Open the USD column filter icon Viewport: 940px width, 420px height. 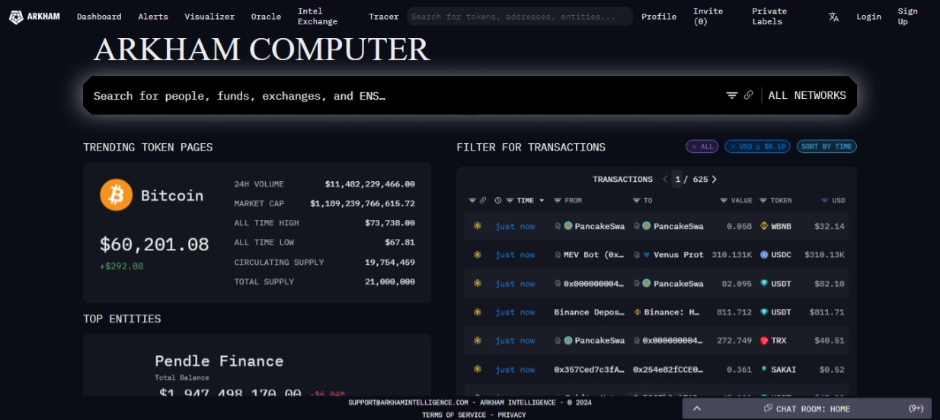[824, 201]
